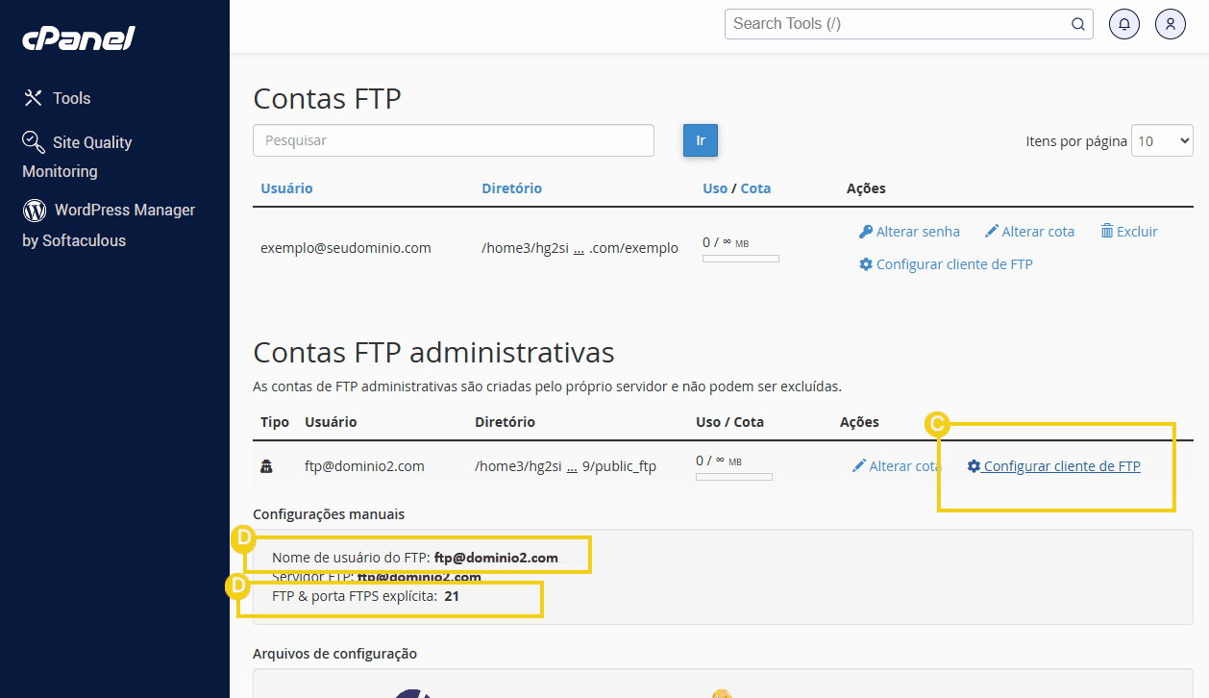Image resolution: width=1209 pixels, height=698 pixels.
Task: Open Site Quality Monitoring
Action: tap(77, 156)
